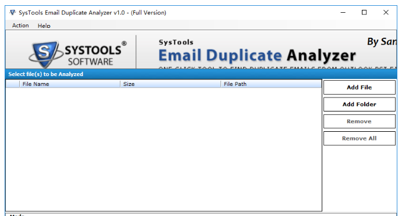This screenshot has height=216, width=402.
Task: Click the Remove All button
Action: [x=359, y=138]
